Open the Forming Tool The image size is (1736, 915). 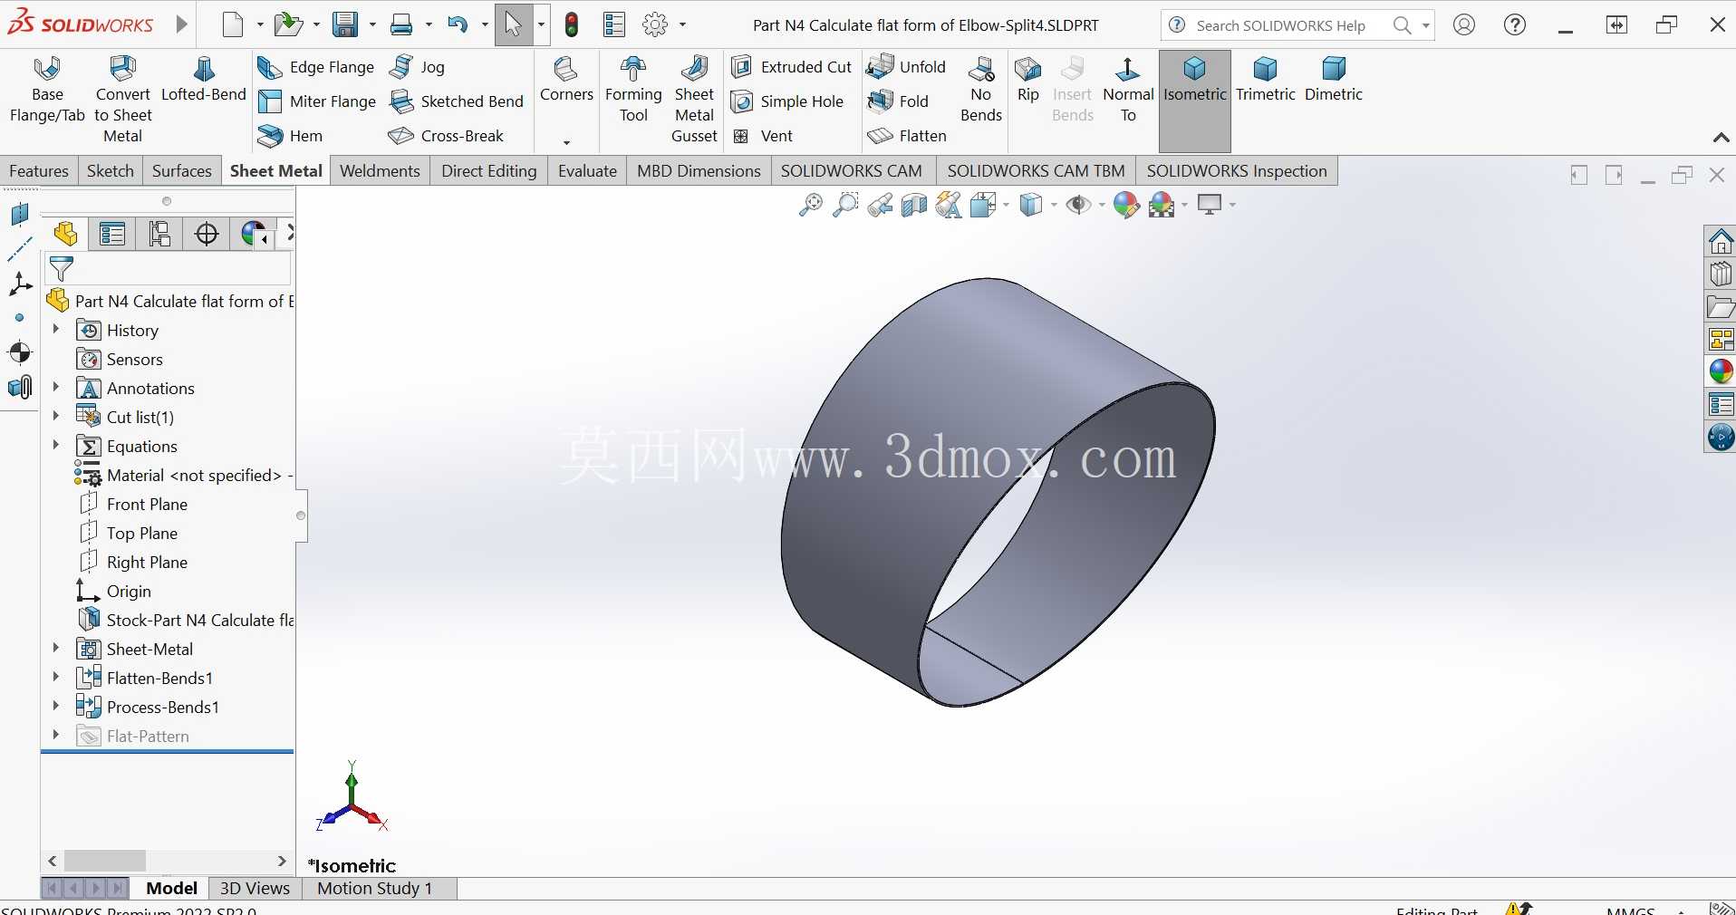pyautogui.click(x=633, y=89)
